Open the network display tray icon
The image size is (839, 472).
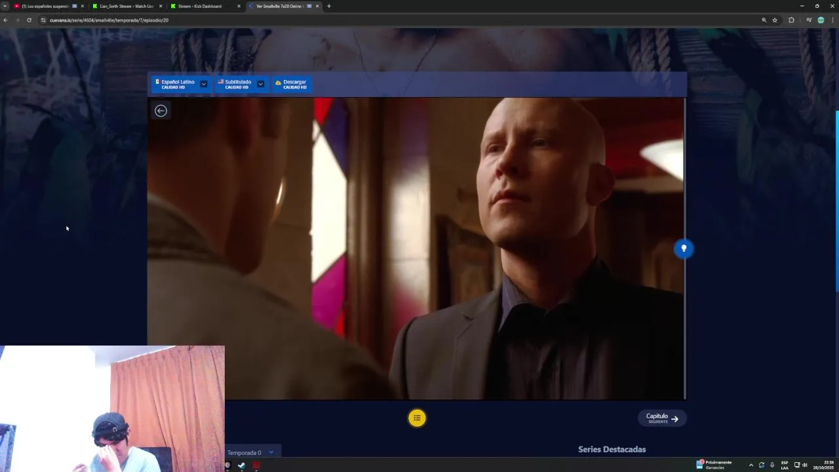pyautogui.click(x=797, y=465)
